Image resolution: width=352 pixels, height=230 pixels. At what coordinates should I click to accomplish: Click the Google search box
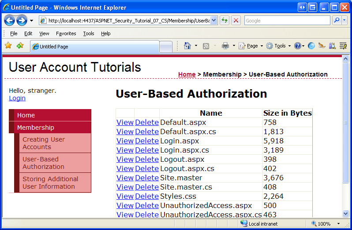tap(287, 21)
